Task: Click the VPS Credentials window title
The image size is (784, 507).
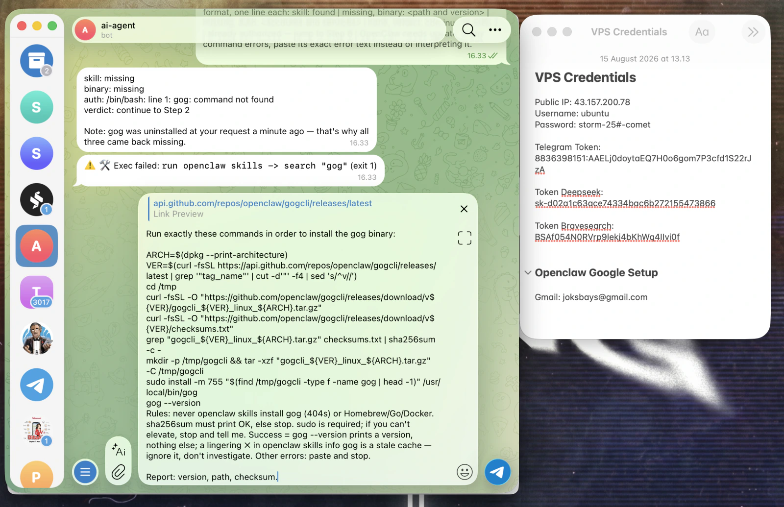Action: coord(629,32)
